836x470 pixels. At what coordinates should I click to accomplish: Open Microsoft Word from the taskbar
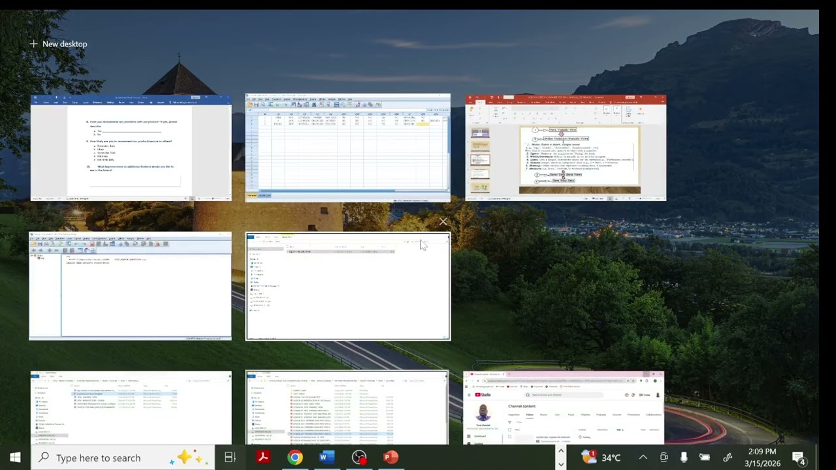327,458
